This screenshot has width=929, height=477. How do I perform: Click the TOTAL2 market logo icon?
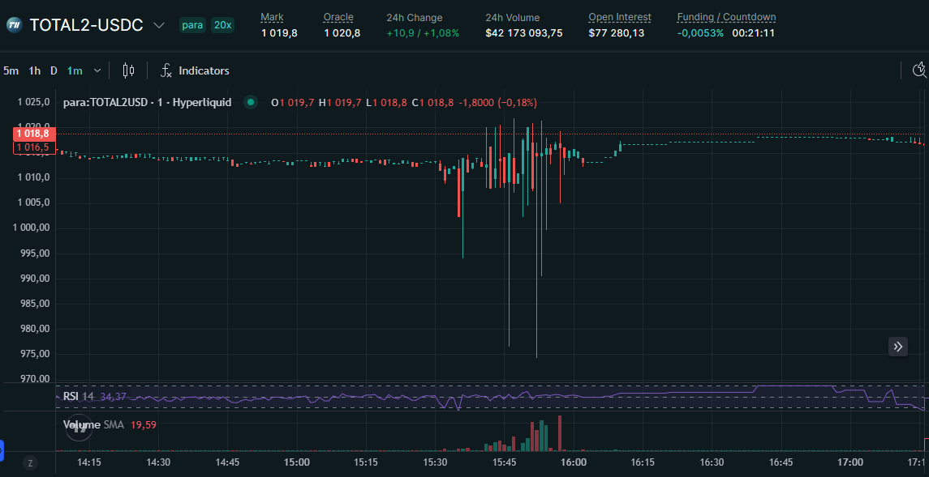(x=15, y=25)
